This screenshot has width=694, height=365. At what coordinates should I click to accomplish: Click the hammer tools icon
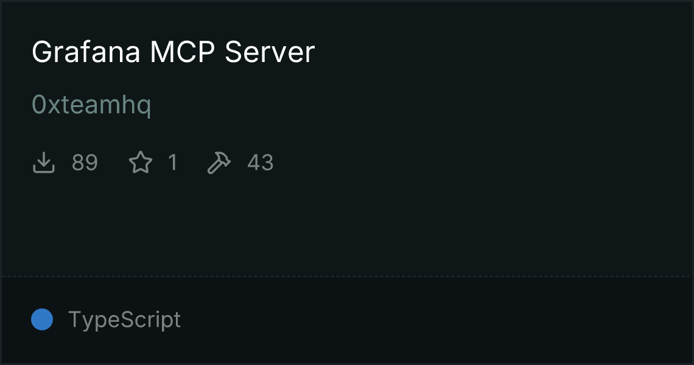click(x=219, y=163)
